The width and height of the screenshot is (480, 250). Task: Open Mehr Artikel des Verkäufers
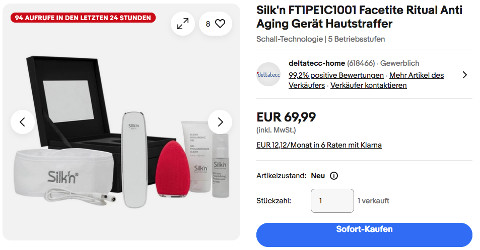[416, 75]
